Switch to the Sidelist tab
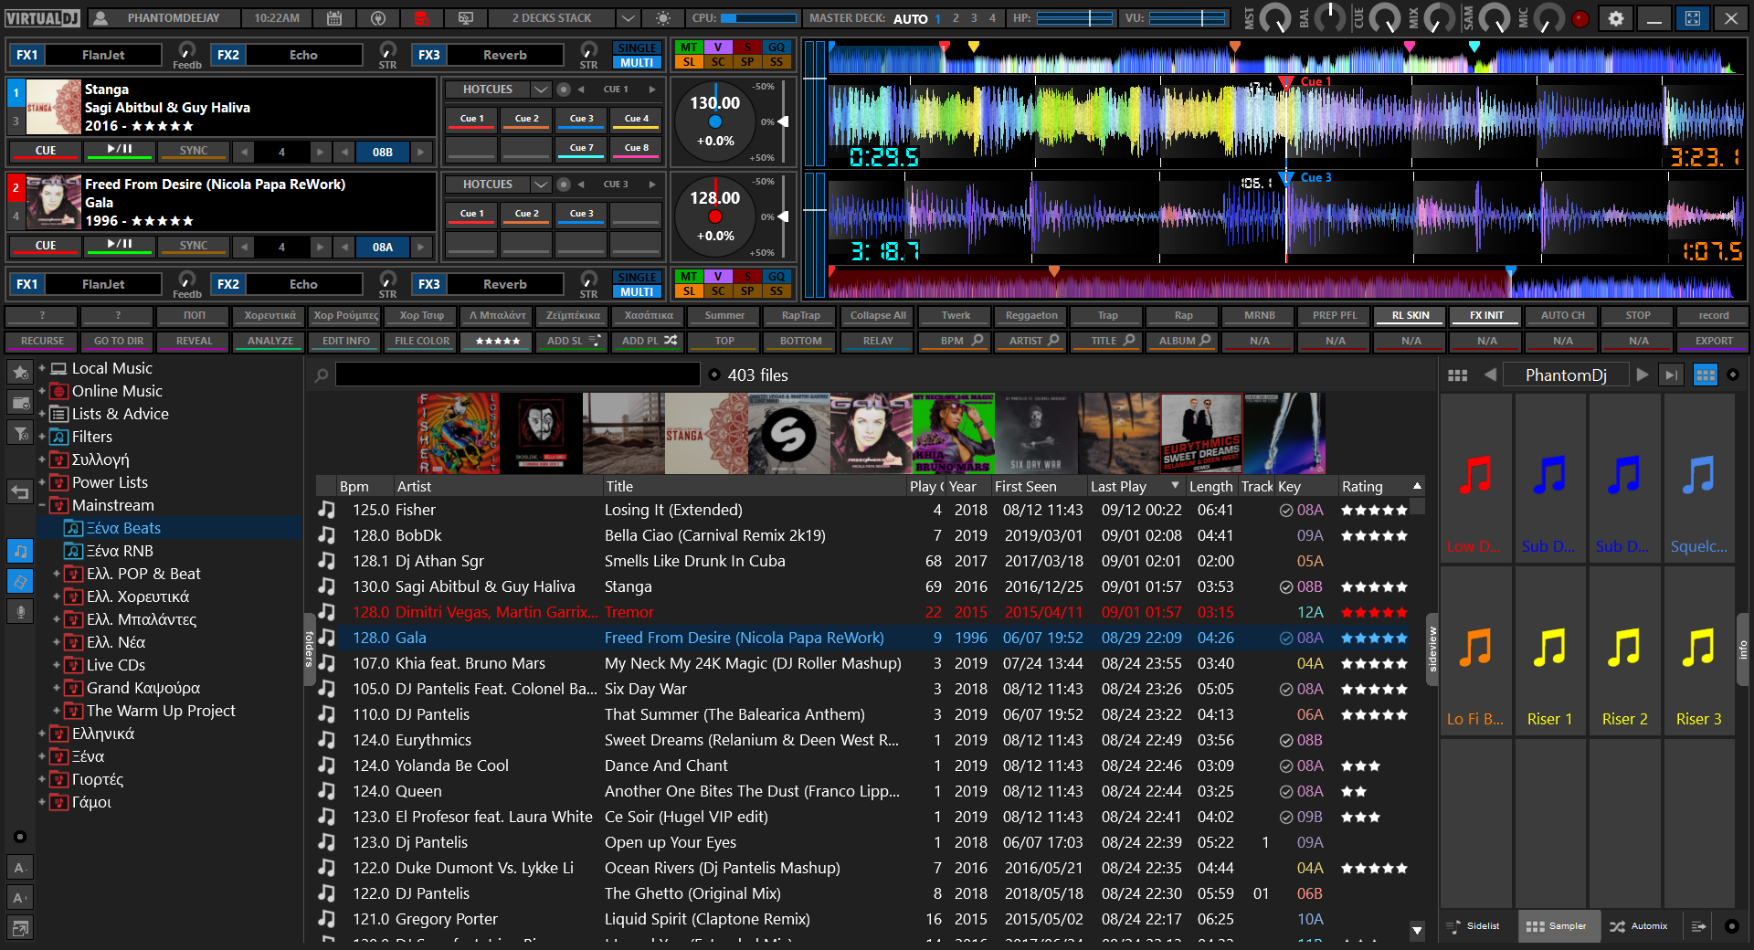The height and width of the screenshot is (950, 1754). coord(1474,926)
